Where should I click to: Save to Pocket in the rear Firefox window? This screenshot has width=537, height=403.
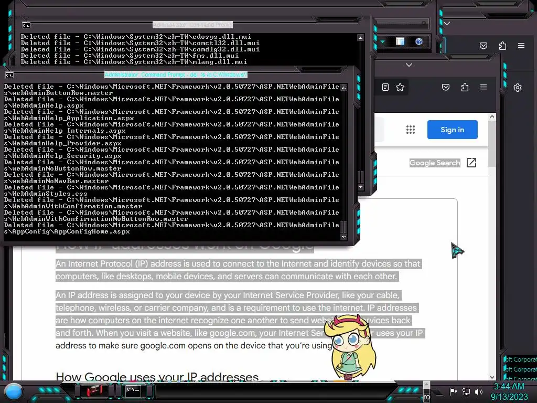pos(483,46)
